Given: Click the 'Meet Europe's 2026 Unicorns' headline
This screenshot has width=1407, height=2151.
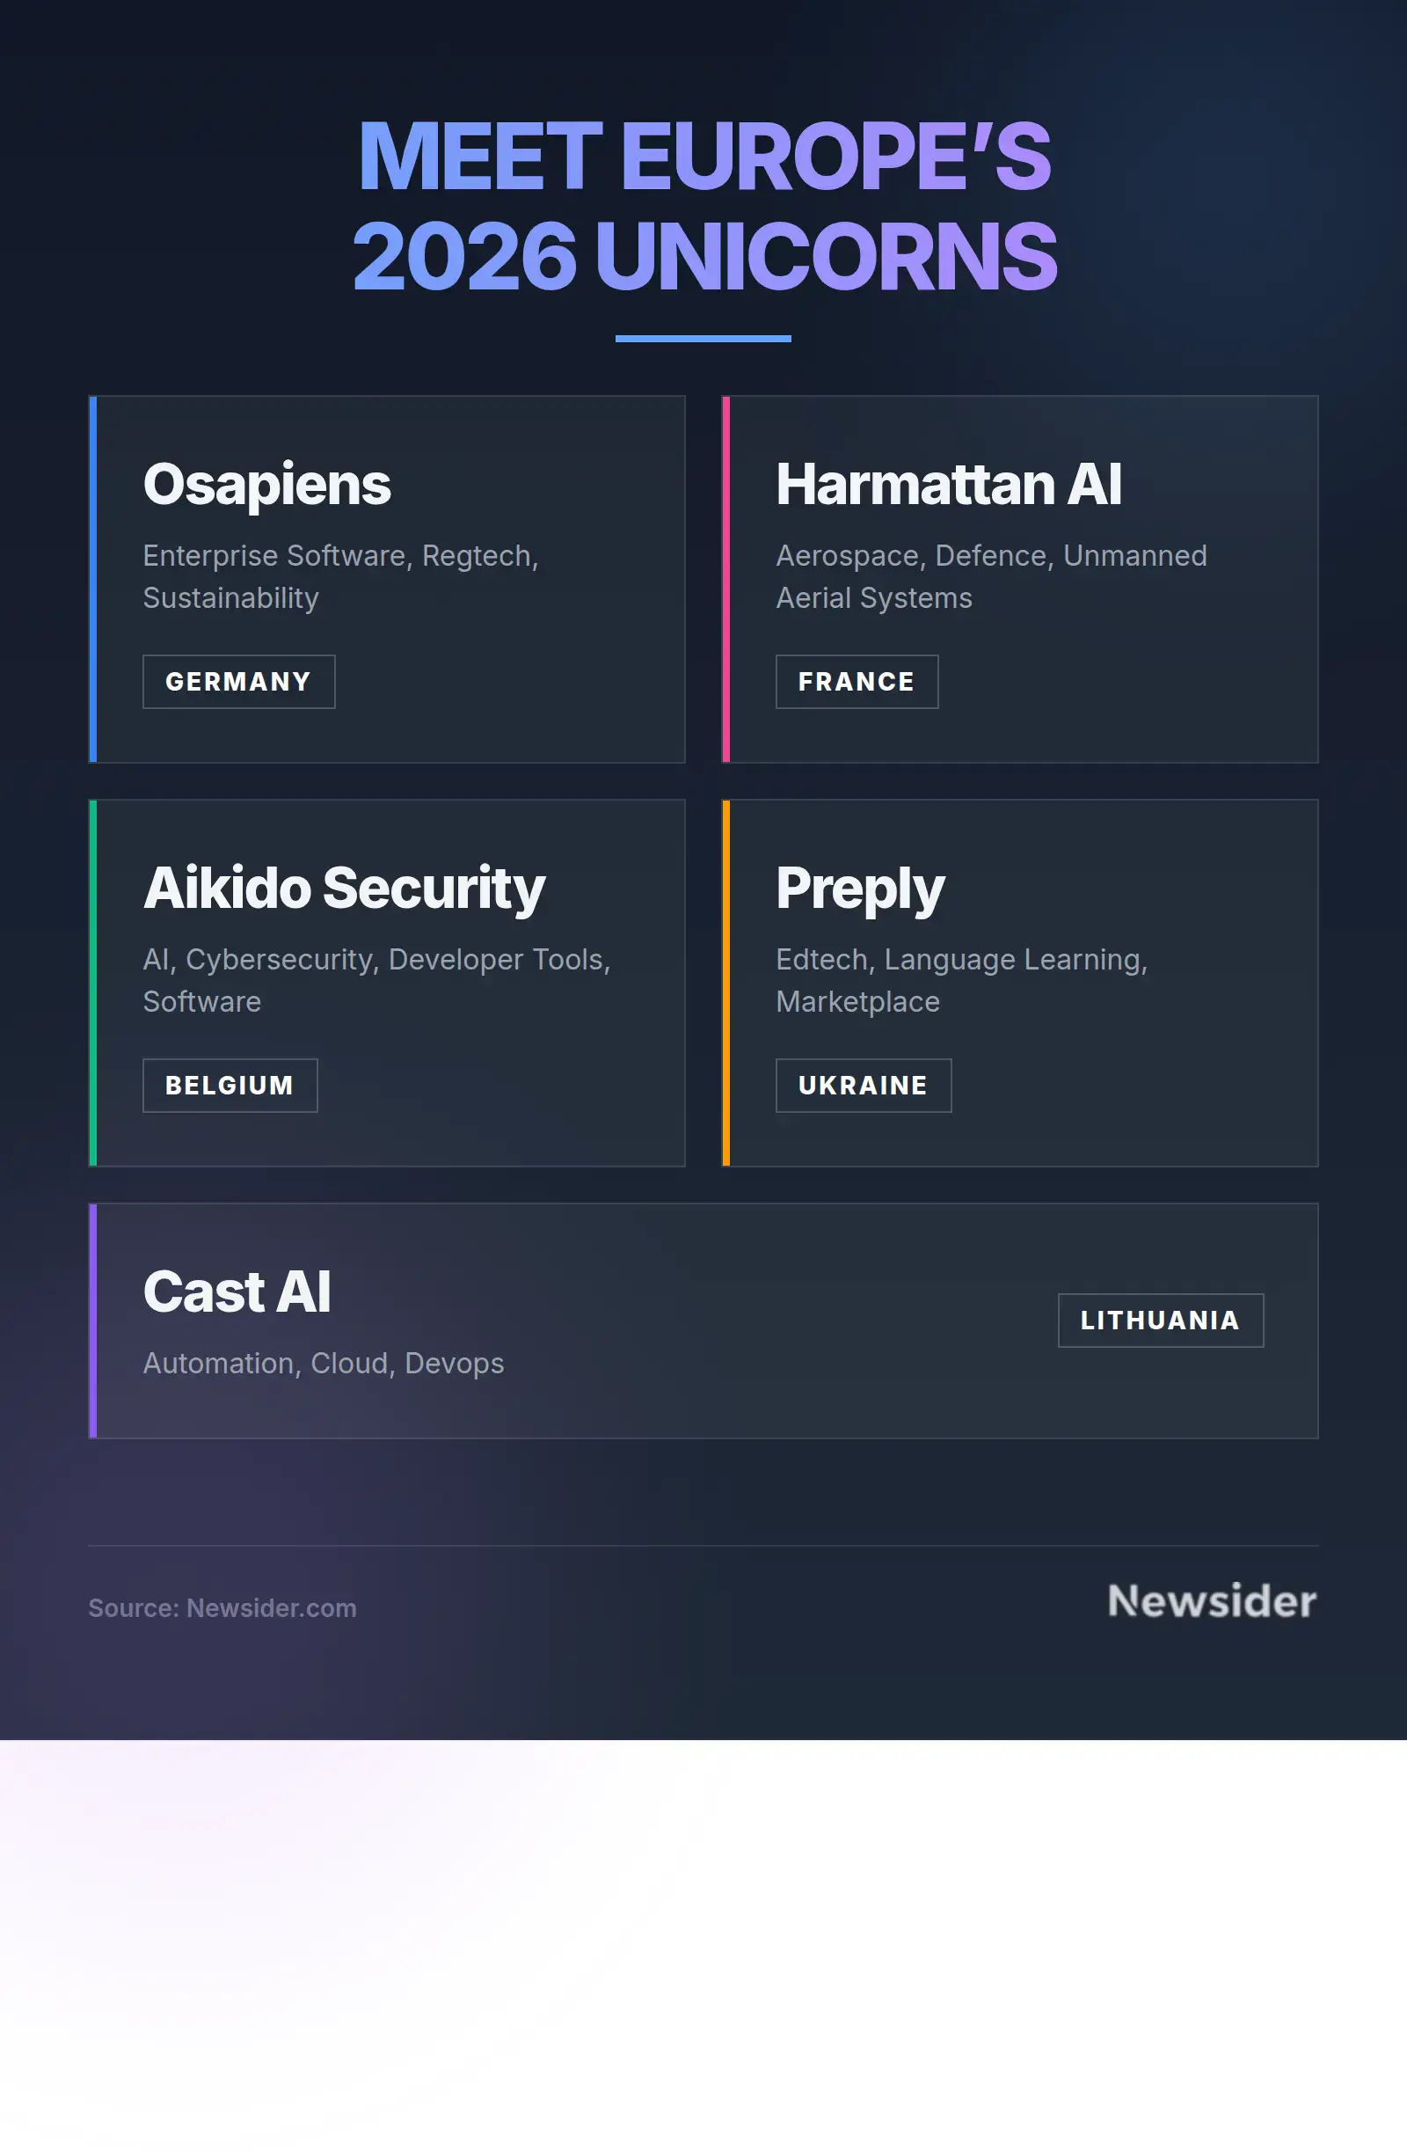Looking at the screenshot, I should click(704, 205).
